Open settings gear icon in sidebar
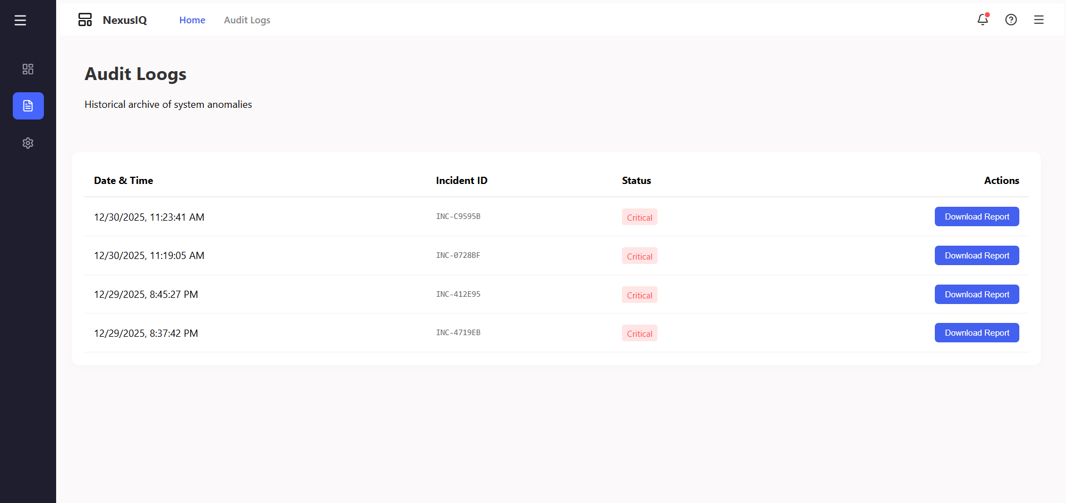The width and height of the screenshot is (1066, 503). click(28, 143)
